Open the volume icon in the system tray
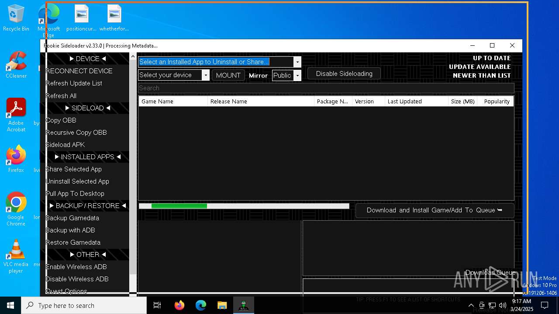 503,305
